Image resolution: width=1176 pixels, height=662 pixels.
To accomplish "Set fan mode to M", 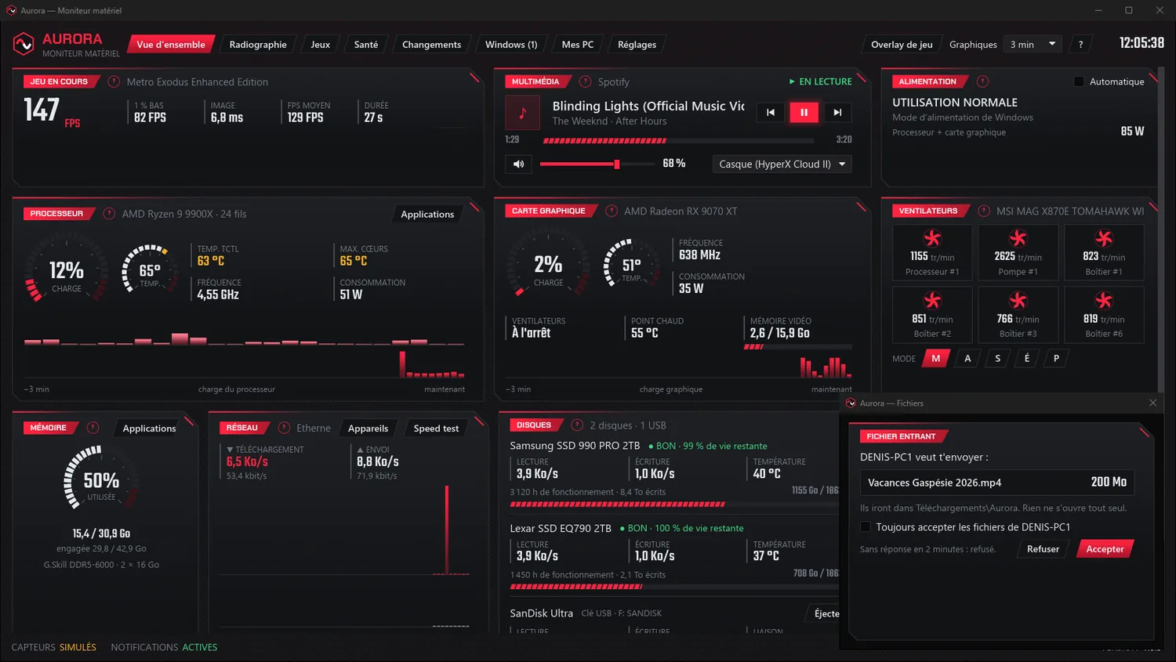I will pos(935,358).
